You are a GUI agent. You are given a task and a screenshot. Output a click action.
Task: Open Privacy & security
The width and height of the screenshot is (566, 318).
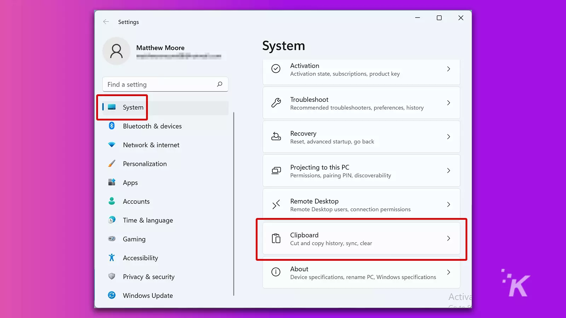(x=149, y=277)
